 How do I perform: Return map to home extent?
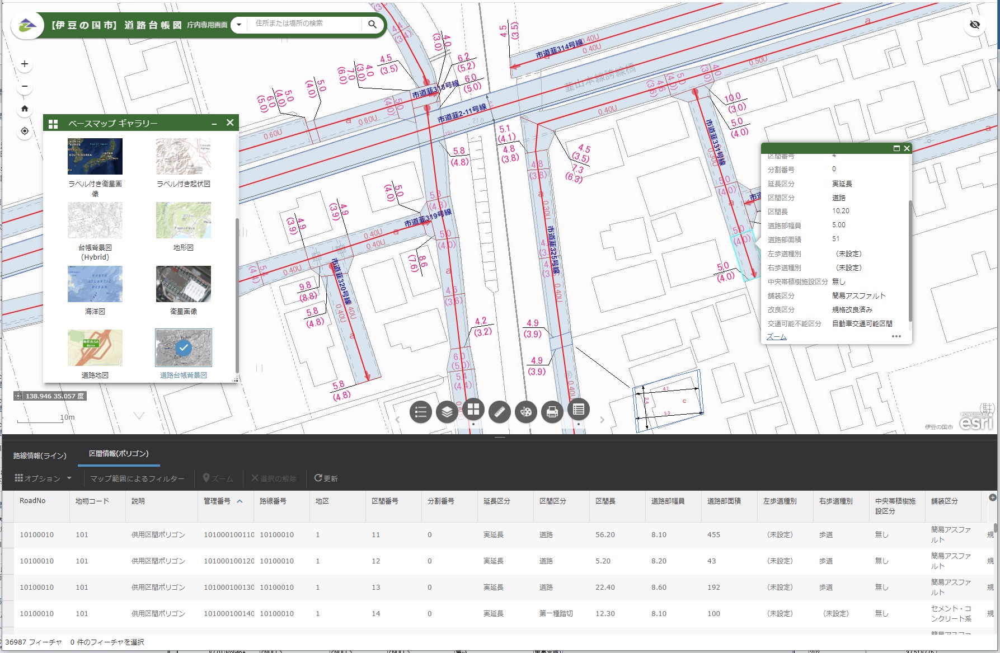pyautogui.click(x=25, y=109)
